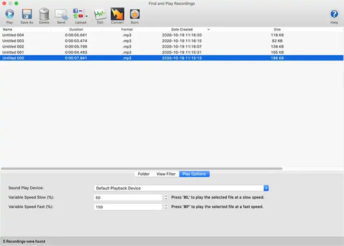Viewport: 344px width, 246px height.
Task: Select the Play Options tab
Action: [194, 174]
